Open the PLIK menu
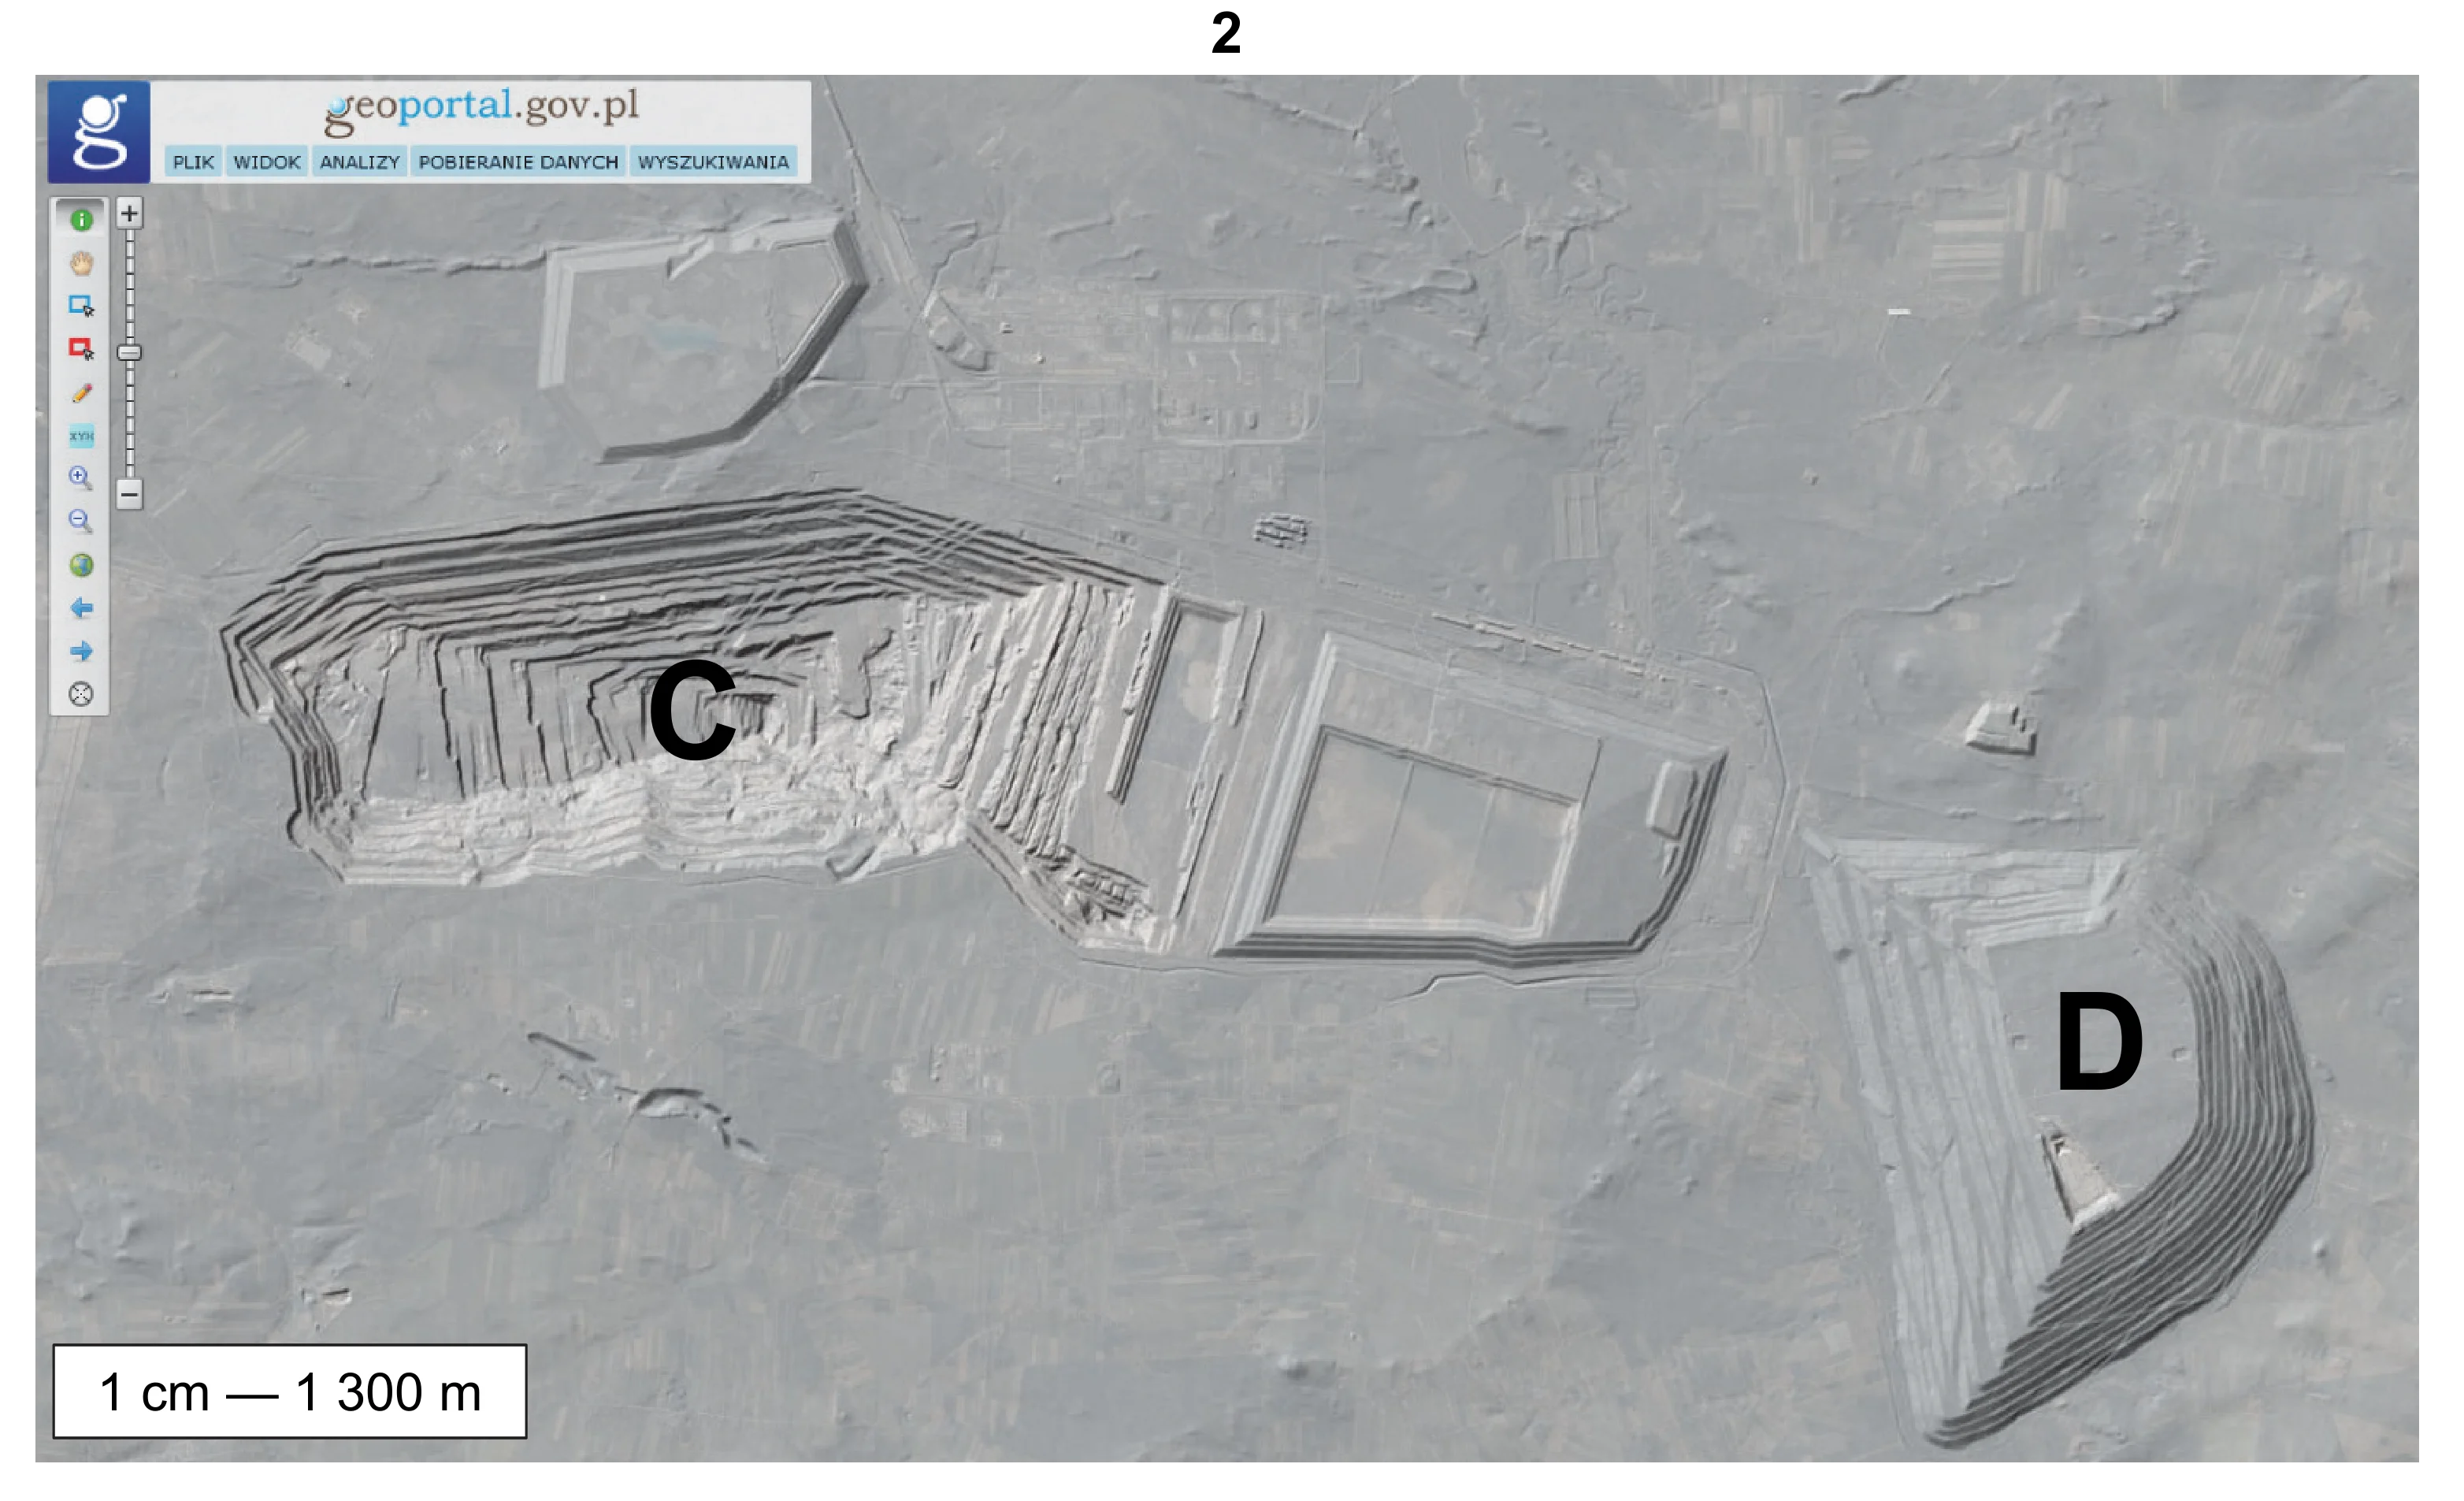 (193, 162)
